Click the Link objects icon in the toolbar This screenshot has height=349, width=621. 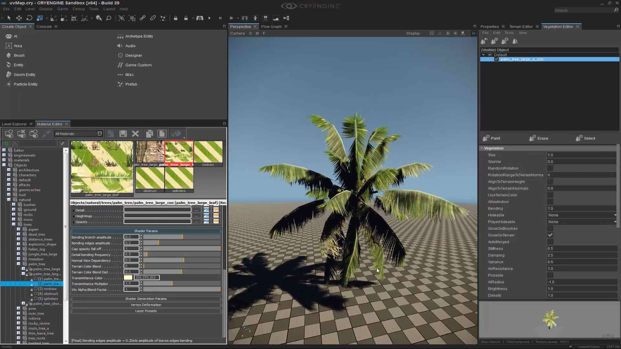coord(143,18)
